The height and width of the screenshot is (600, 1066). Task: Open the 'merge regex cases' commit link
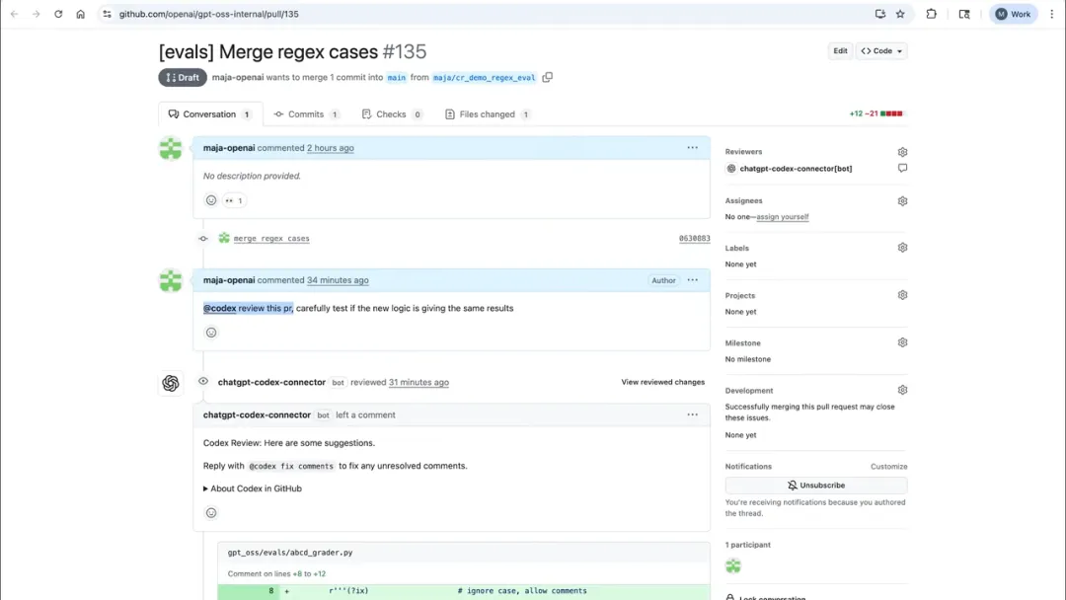pos(271,239)
